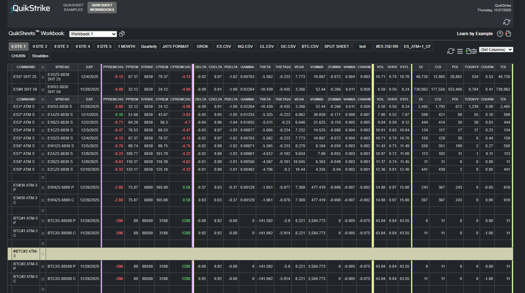This screenshot has height=293, width=525.
Task: Open the GC.CSV sheet tab
Action: pos(288,46)
